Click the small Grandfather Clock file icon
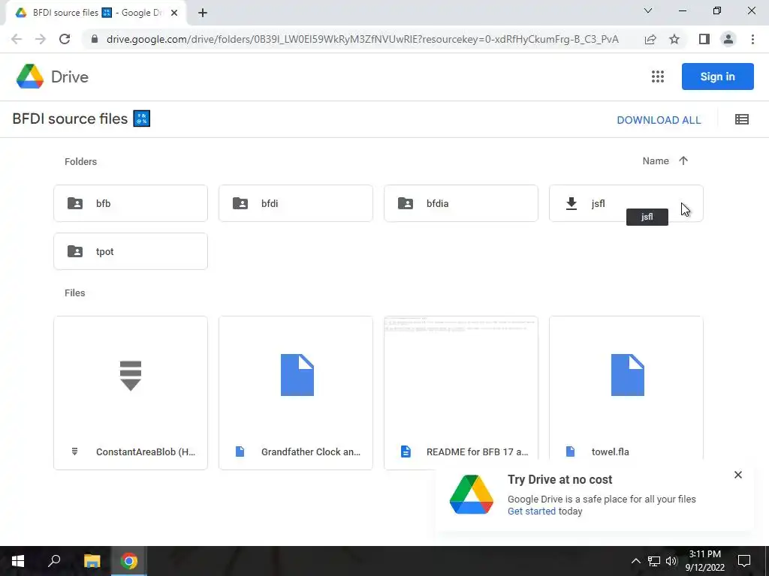 click(x=240, y=451)
